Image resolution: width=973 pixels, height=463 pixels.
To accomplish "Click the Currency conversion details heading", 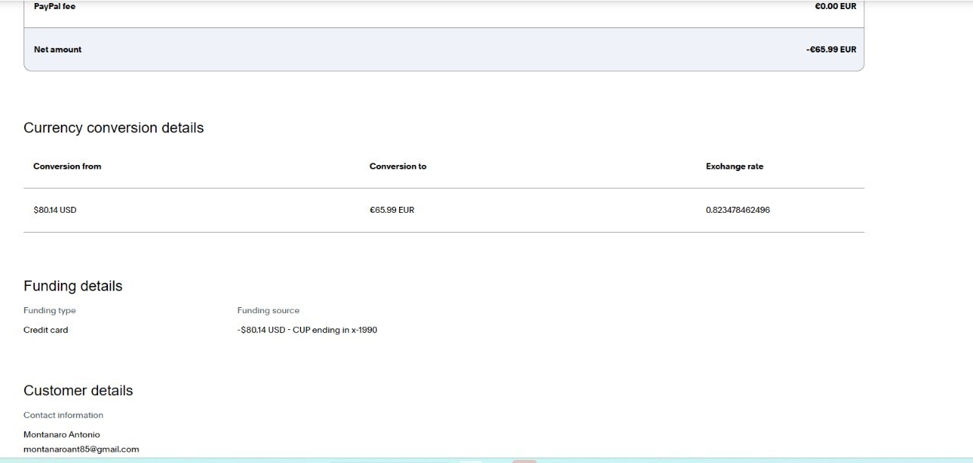I will click(113, 128).
